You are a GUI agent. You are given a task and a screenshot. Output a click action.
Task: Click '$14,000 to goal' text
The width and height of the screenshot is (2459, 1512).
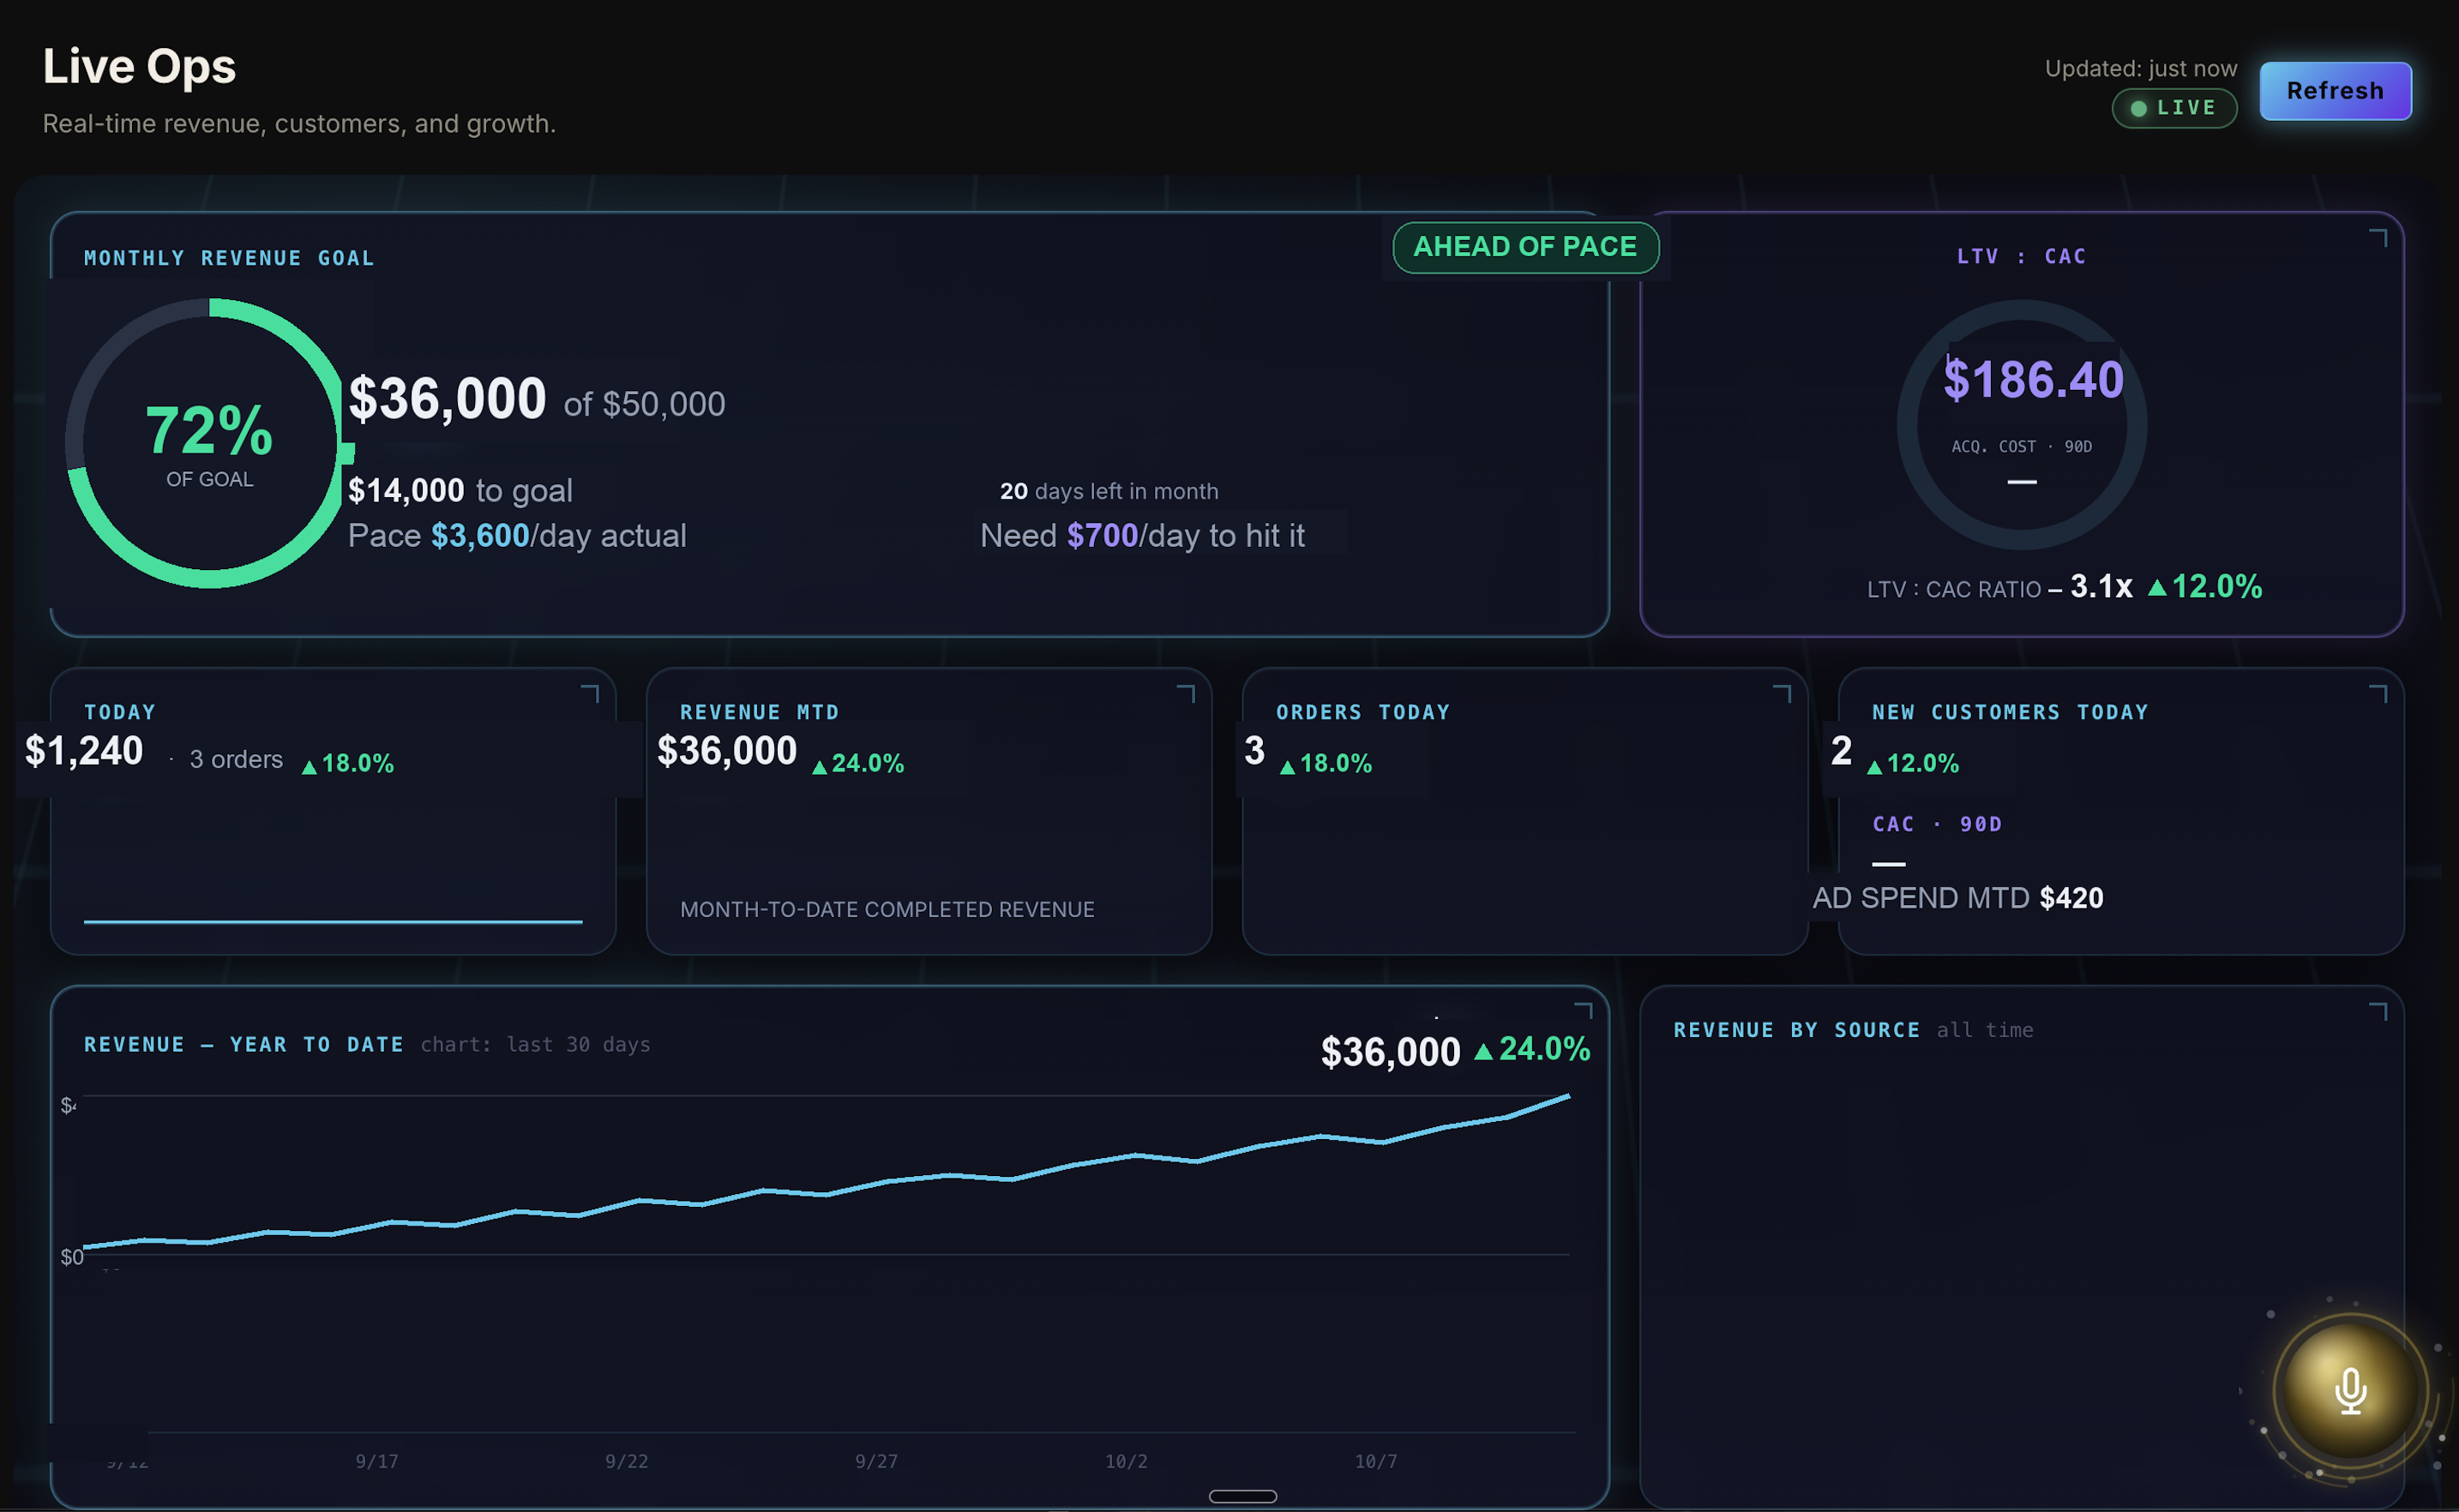(x=460, y=491)
